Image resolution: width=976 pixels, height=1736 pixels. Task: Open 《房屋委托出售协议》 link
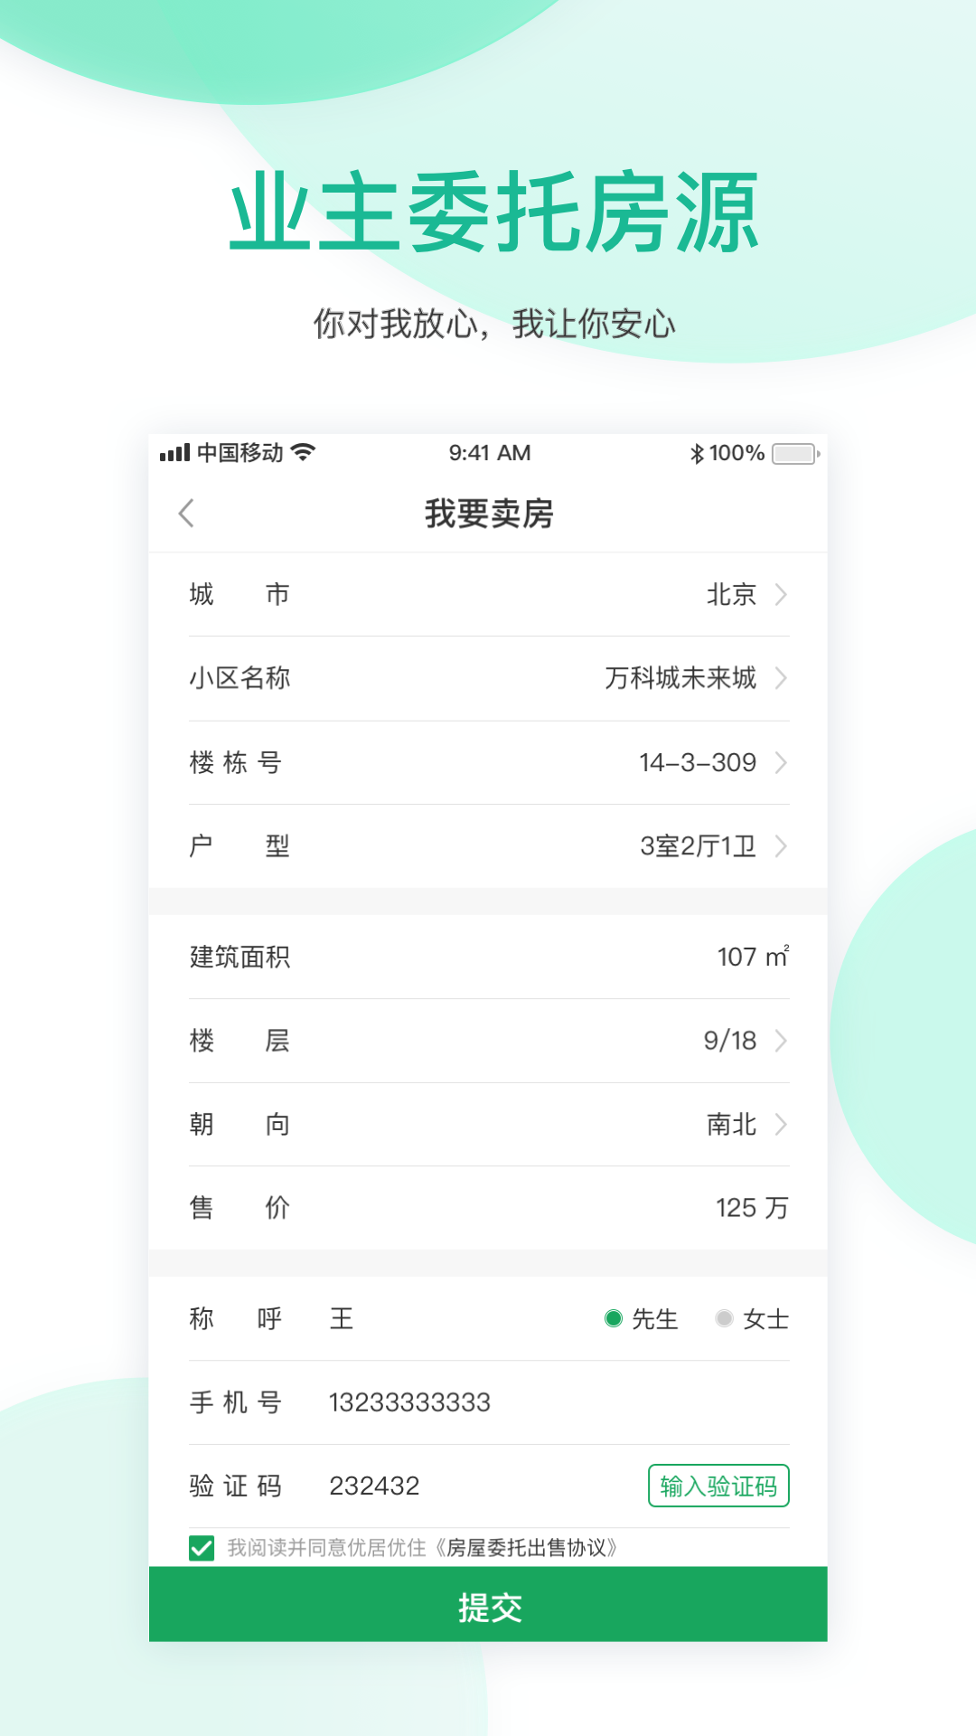click(x=526, y=1548)
